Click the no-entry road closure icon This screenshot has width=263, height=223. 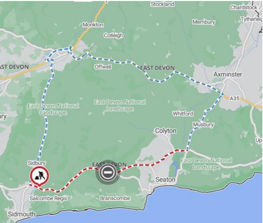108,172
